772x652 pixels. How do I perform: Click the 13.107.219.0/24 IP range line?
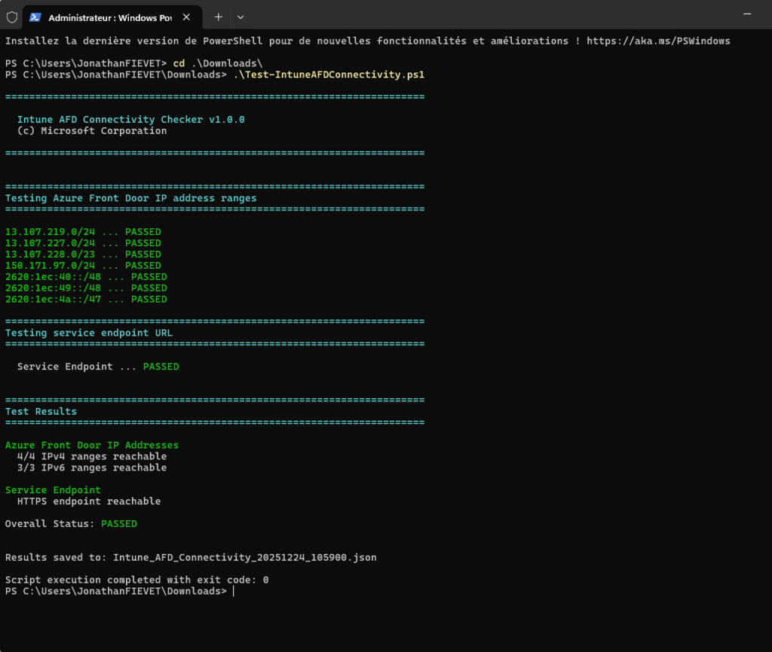pyautogui.click(x=50, y=232)
